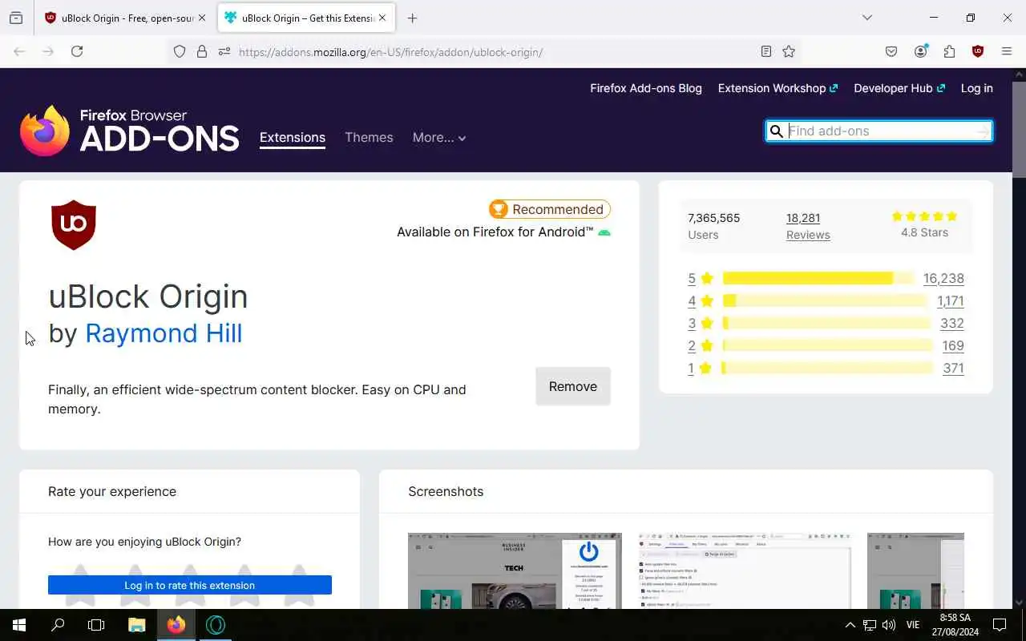1026x641 pixels.
Task: Show hidden system tray icons
Action: click(x=850, y=625)
